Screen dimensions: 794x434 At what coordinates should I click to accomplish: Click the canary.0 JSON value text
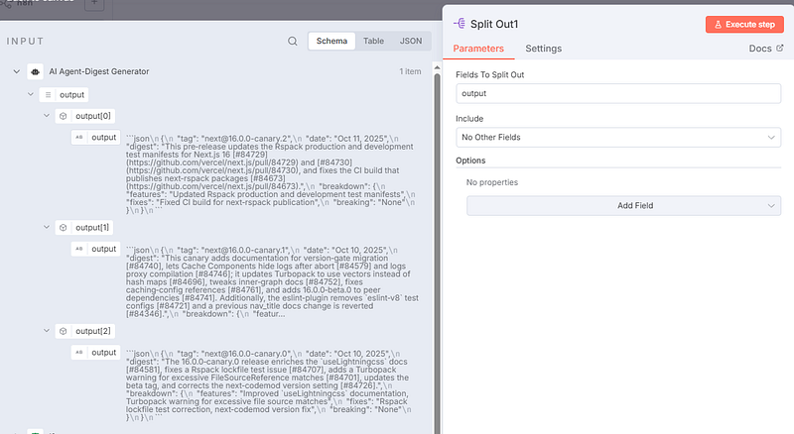(269, 384)
